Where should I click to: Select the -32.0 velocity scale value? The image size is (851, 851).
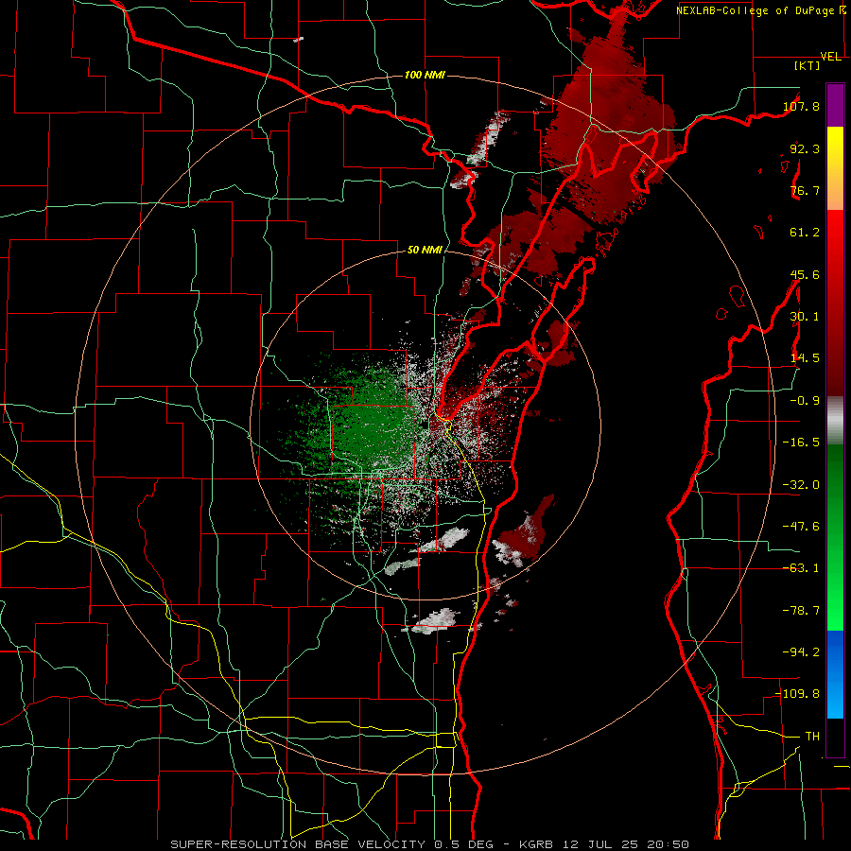[801, 485]
